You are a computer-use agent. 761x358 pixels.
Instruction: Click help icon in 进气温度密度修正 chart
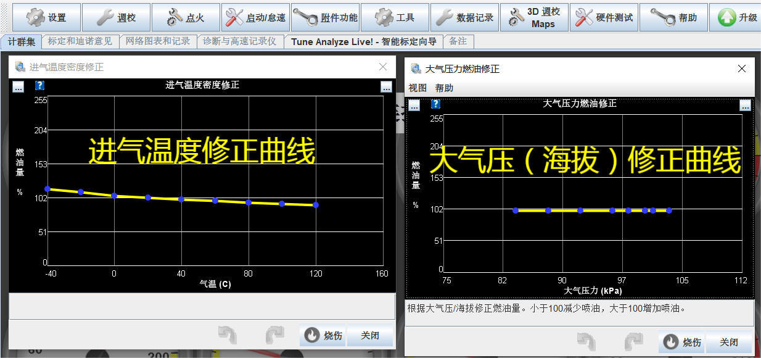pyautogui.click(x=39, y=86)
